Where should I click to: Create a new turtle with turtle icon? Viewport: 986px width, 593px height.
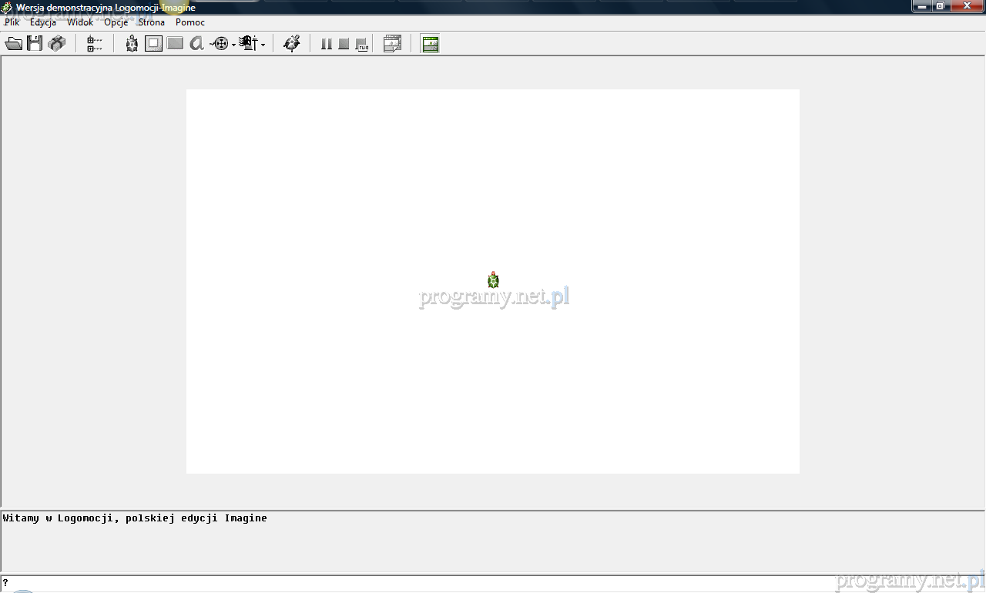(x=132, y=44)
